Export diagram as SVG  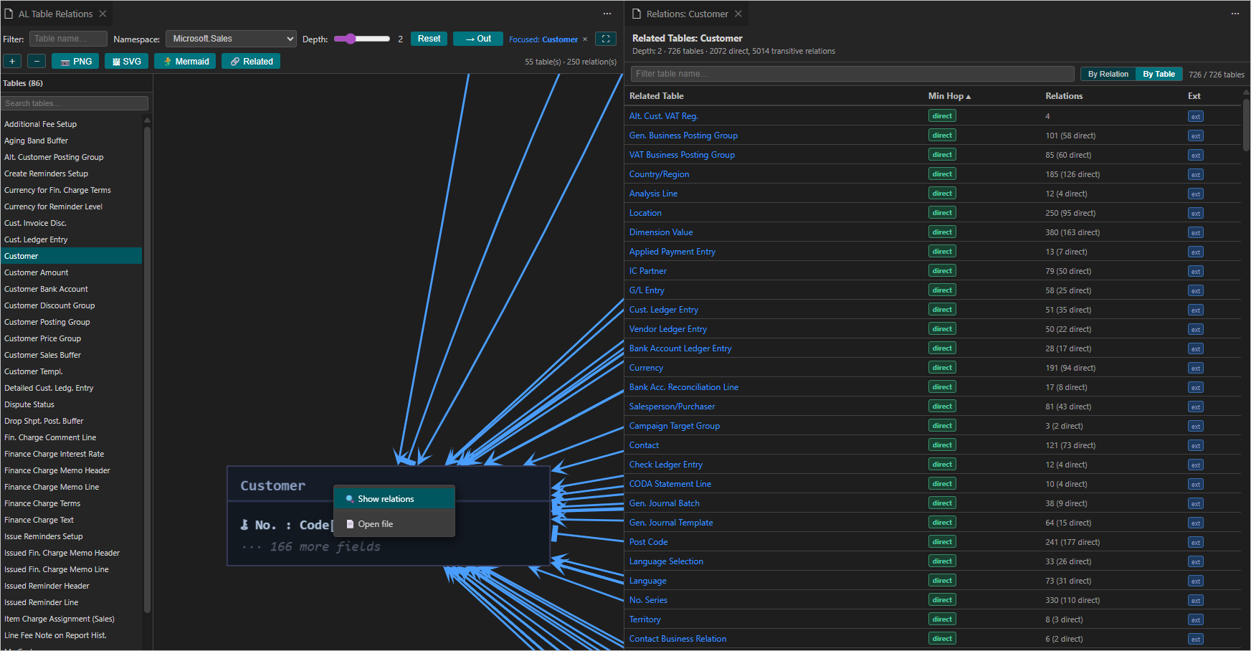[126, 62]
